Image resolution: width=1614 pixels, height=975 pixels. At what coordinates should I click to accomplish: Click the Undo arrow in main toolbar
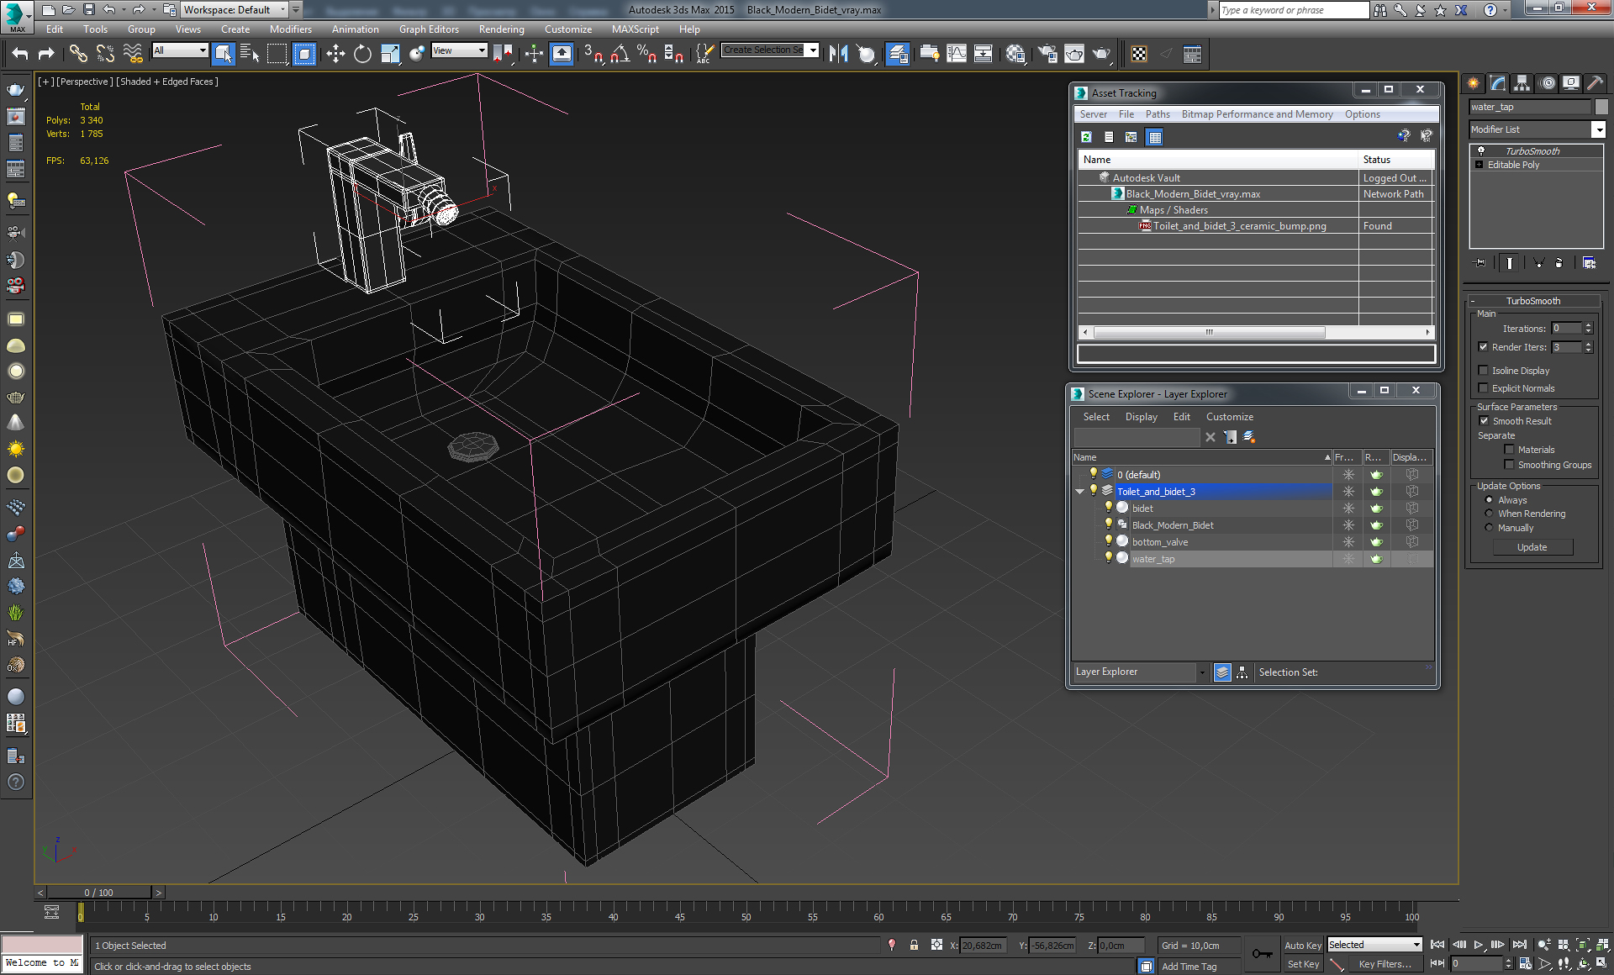point(19,54)
